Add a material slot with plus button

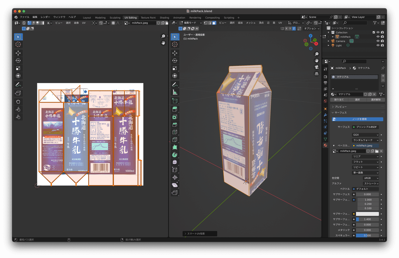[x=383, y=76]
